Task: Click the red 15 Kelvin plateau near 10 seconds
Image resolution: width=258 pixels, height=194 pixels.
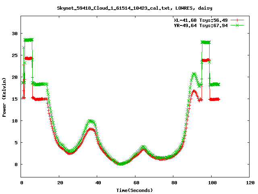Action: (40, 99)
